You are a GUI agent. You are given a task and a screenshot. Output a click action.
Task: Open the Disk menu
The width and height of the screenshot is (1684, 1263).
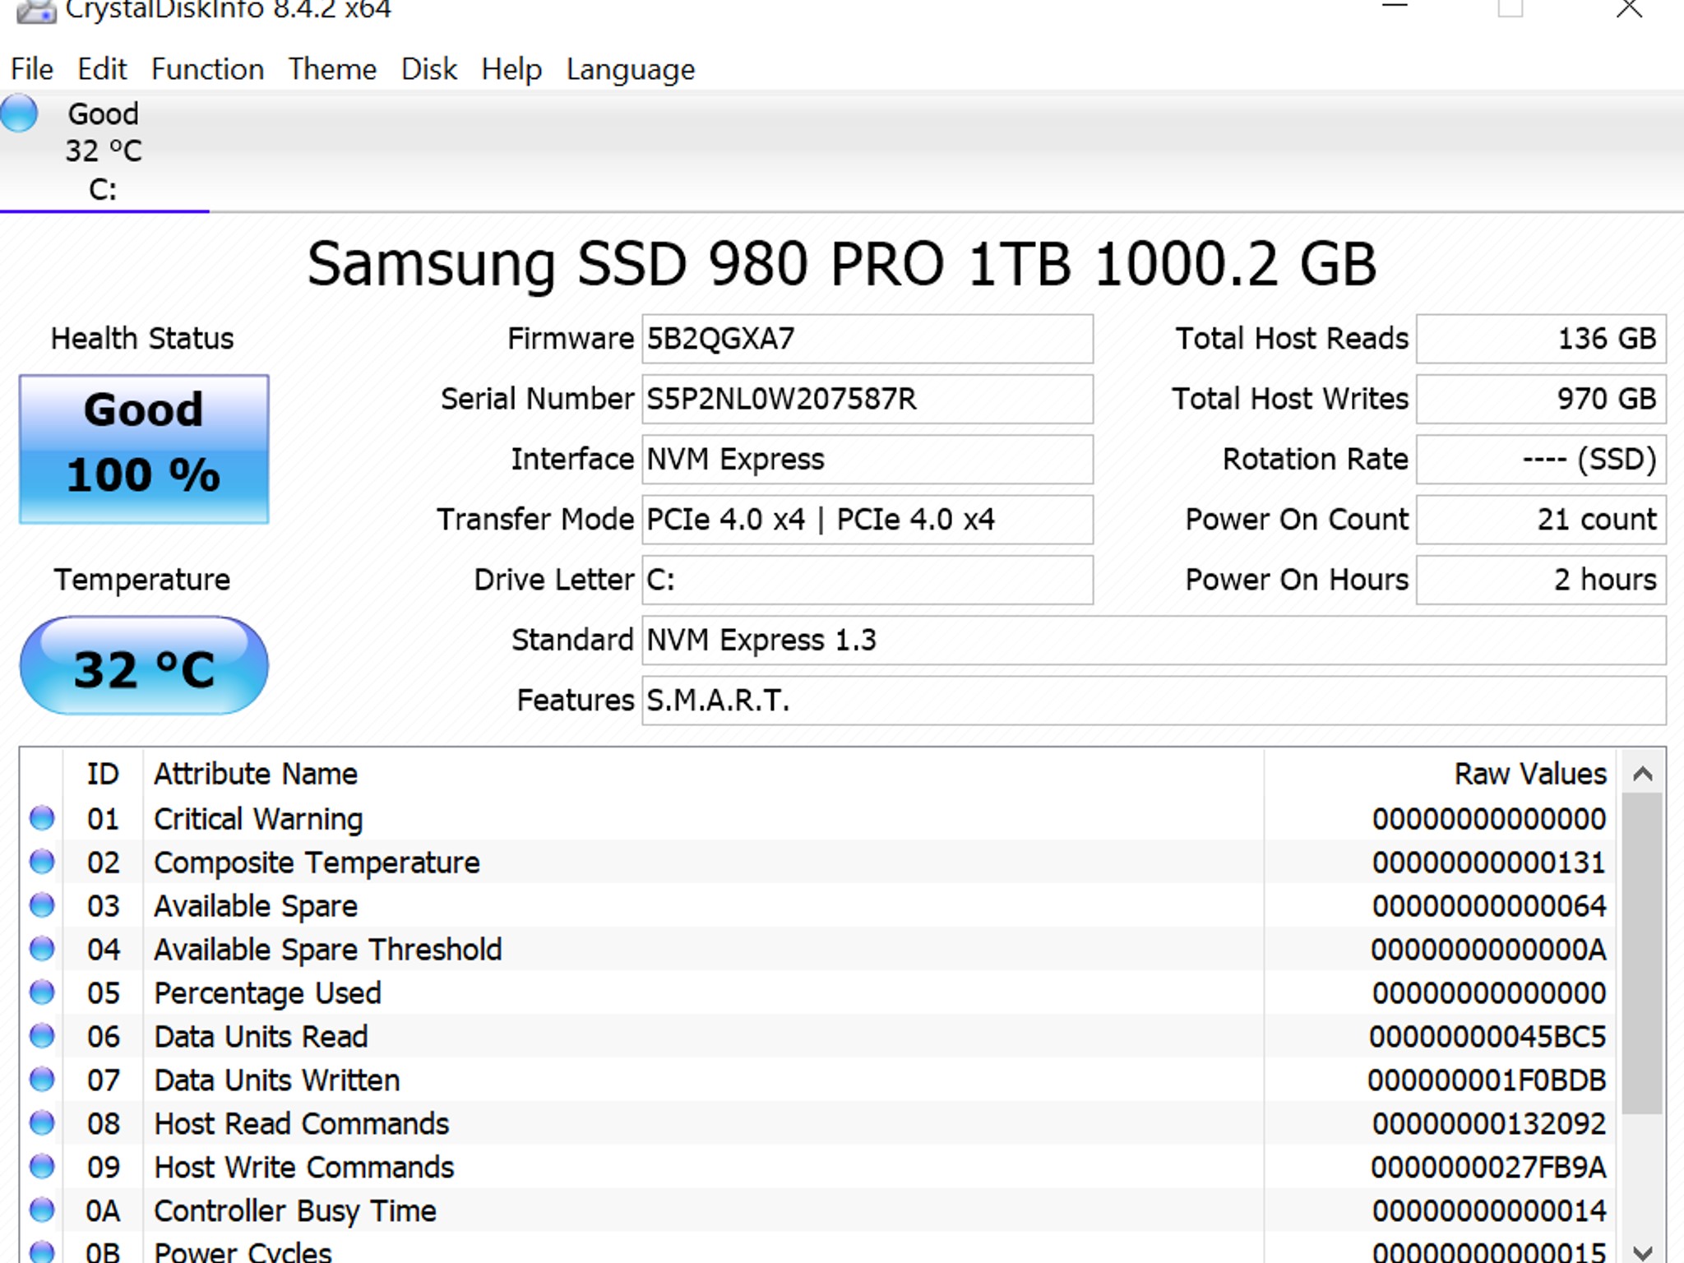pyautogui.click(x=428, y=69)
